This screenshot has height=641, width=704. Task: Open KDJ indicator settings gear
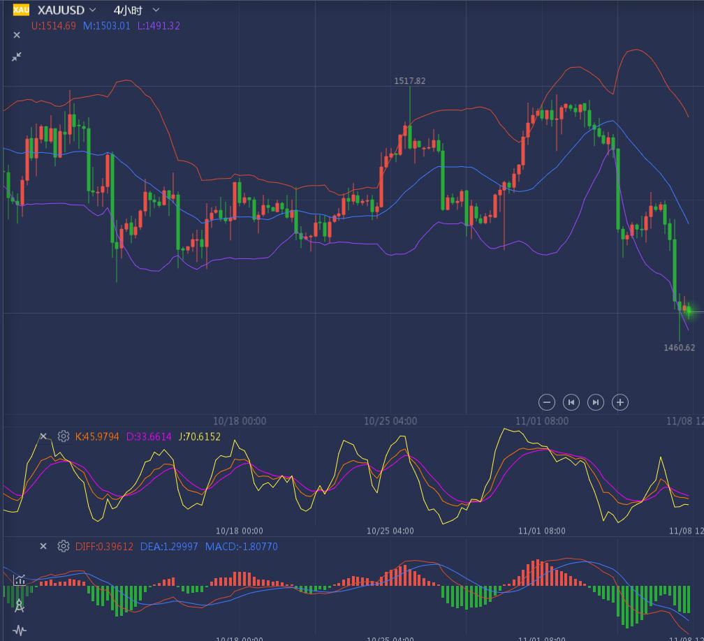(64, 436)
